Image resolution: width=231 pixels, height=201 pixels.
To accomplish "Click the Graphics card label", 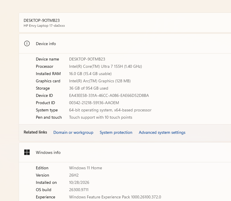I will pyautogui.click(x=48, y=81).
